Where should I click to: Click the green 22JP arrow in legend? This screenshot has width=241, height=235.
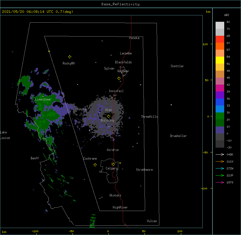[x=220, y=175]
